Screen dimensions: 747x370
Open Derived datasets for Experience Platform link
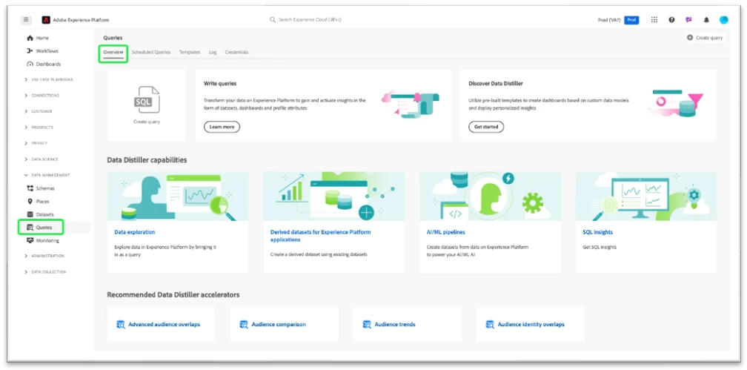(321, 236)
